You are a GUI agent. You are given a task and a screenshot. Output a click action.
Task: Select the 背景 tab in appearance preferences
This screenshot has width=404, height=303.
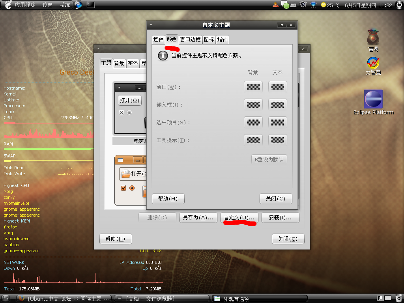click(x=119, y=64)
